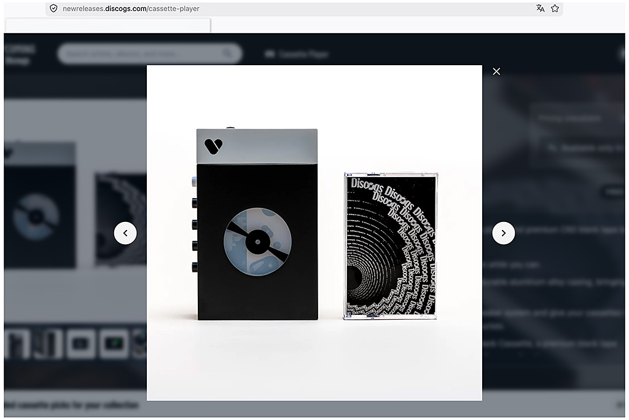View site security shield info
The height and width of the screenshot is (420, 629).
53,9
